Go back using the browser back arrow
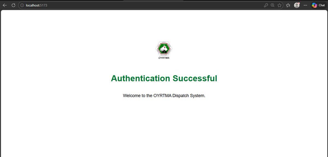328x157 pixels. pos(5,5)
